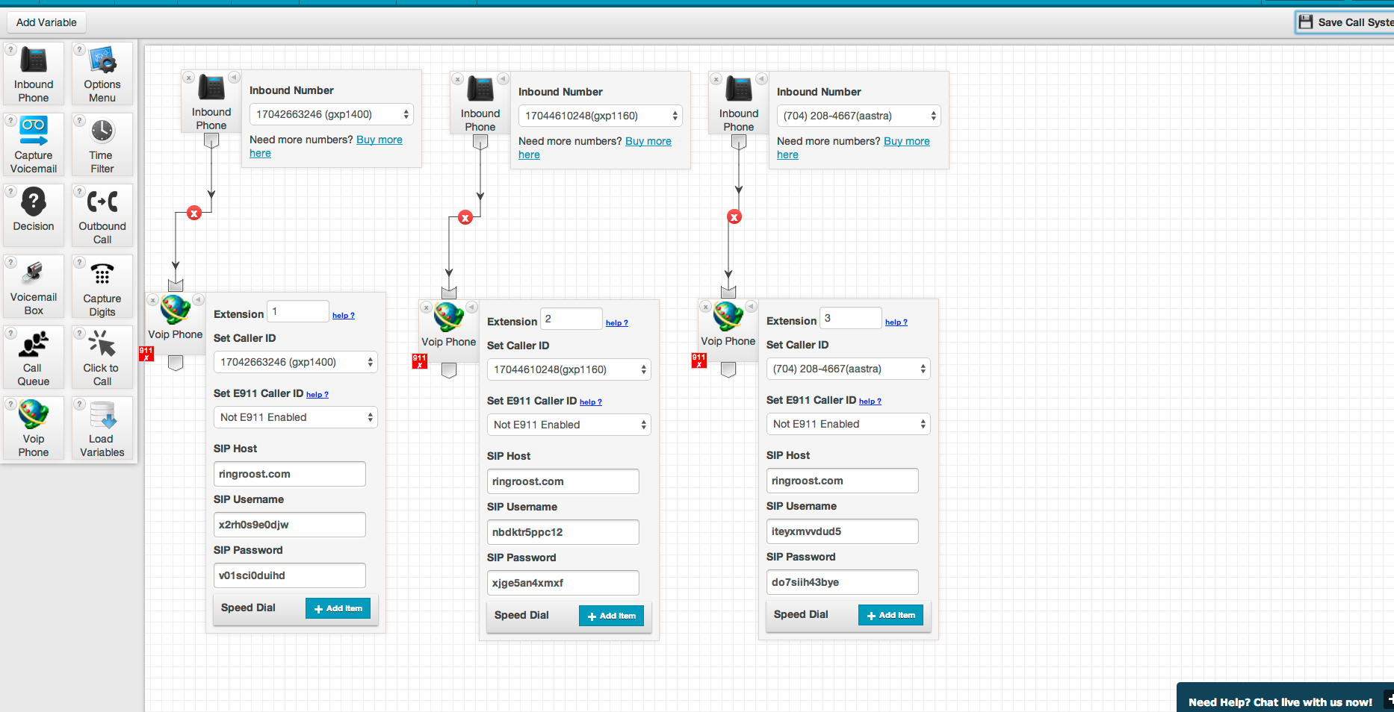Click SIP Password field v01sci0duihd
This screenshot has width=1394, height=712.
pos(290,575)
